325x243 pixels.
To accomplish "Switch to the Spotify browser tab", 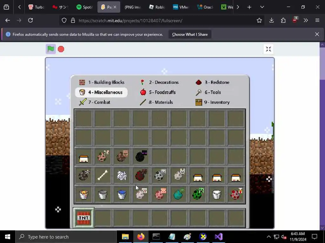I will tap(84, 7).
